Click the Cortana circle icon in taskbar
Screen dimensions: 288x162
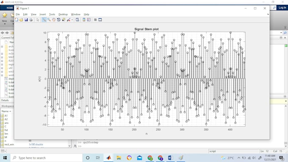point(88,158)
